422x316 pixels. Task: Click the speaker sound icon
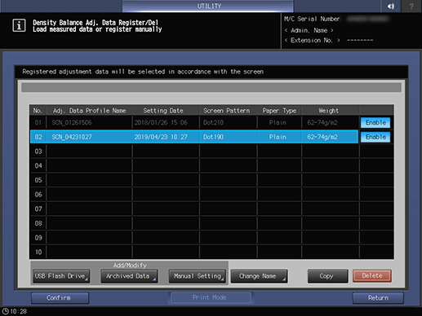pyautogui.click(x=391, y=6)
